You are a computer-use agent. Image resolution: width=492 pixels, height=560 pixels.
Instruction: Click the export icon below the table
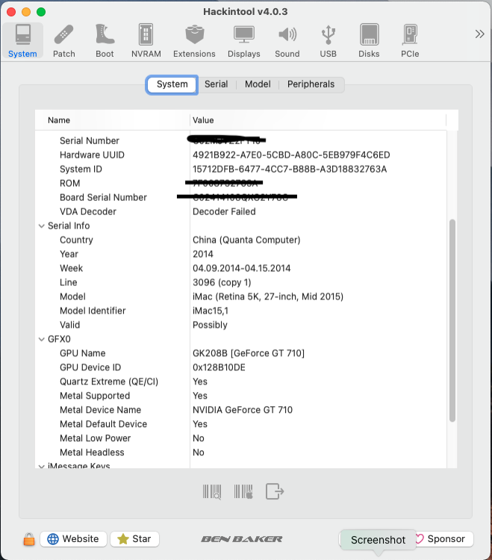275,491
